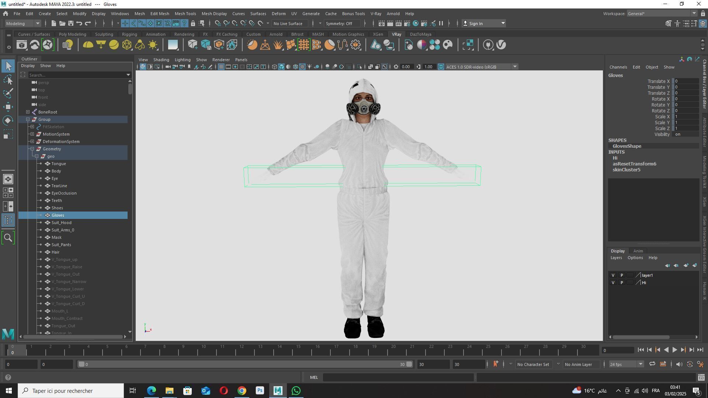Open the 24 fps frame rate dropdown
This screenshot has height=398, width=708.
pos(626,364)
